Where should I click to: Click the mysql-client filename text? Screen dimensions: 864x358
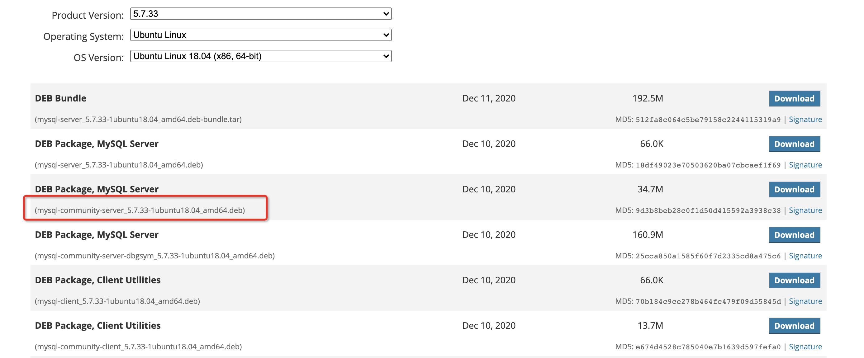(x=117, y=301)
